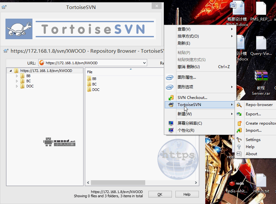Click the Help question mark icon
The width and height of the screenshot is (276, 204).
(x=239, y=147)
